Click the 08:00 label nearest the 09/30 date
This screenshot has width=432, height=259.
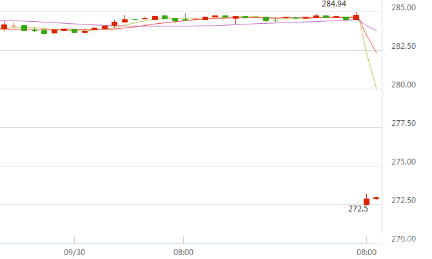tap(183, 252)
